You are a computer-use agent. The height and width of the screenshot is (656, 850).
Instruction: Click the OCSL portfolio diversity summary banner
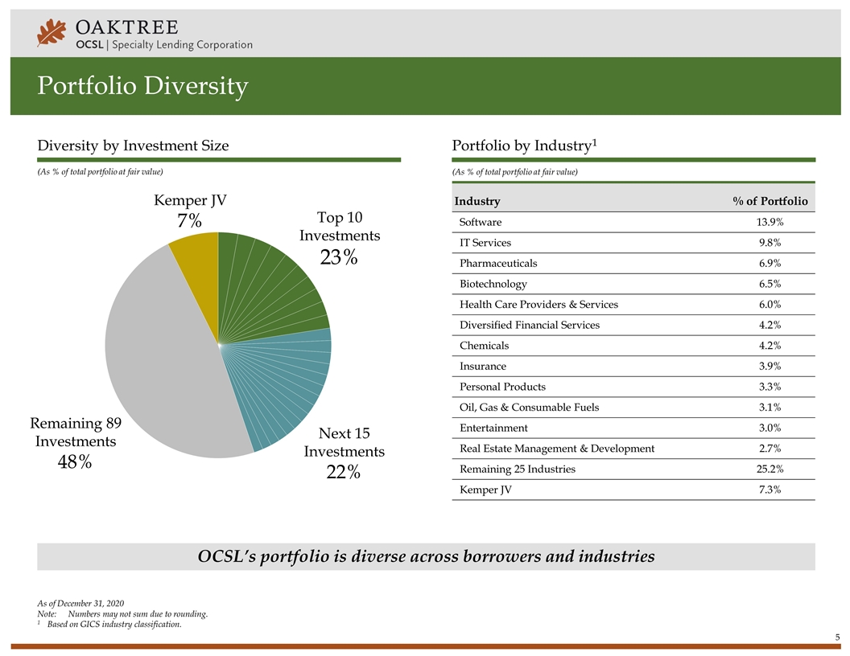click(x=426, y=556)
